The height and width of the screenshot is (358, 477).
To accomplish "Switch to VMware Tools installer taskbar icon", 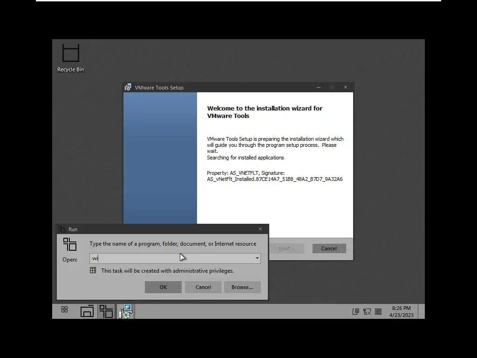I will 125,311.
